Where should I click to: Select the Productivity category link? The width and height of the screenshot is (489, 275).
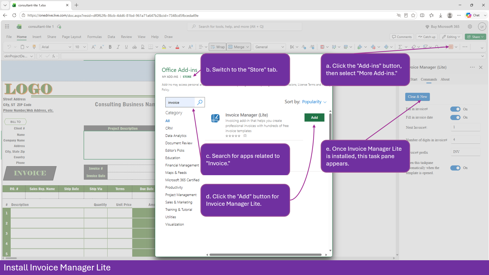click(174, 187)
